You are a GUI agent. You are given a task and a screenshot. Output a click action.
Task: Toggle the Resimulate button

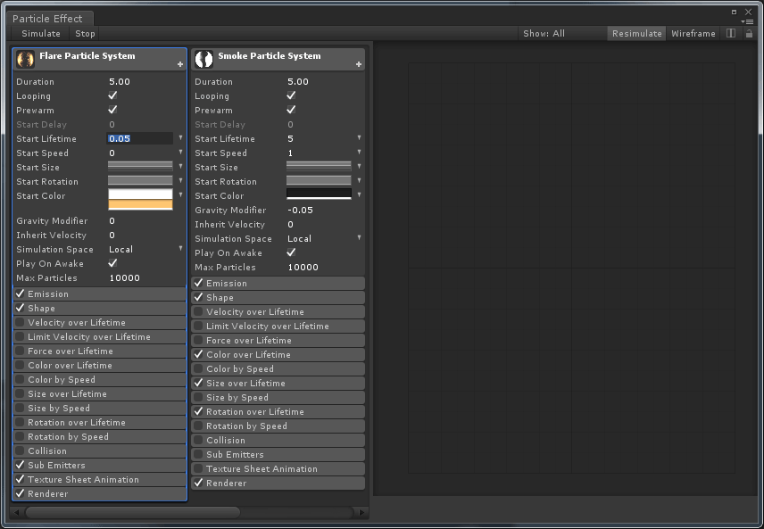coord(637,33)
